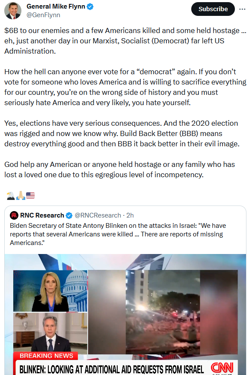The image size is (252, 375).
Task: Click the @RNCResearch handle
Action: tap(98, 215)
